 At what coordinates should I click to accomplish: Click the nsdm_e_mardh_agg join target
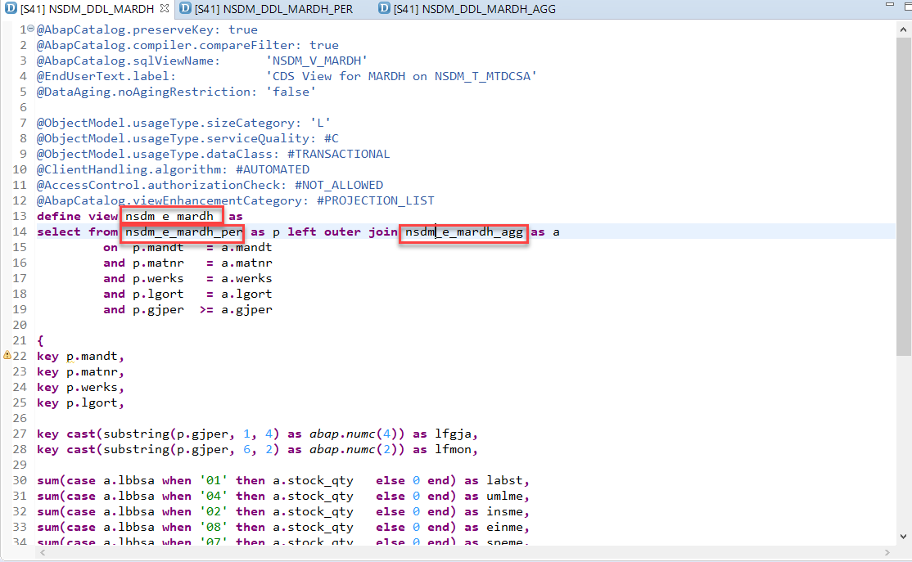click(x=463, y=232)
